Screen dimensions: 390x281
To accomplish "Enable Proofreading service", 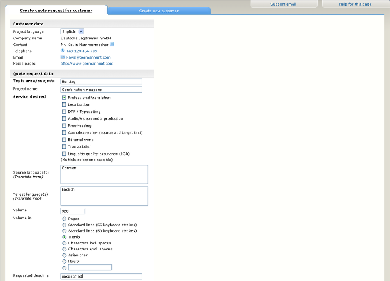I will click(63, 126).
